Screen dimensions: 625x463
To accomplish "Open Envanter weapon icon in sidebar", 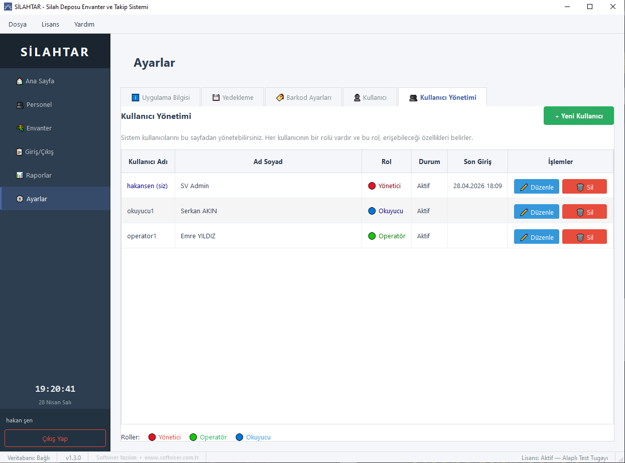I will point(20,128).
